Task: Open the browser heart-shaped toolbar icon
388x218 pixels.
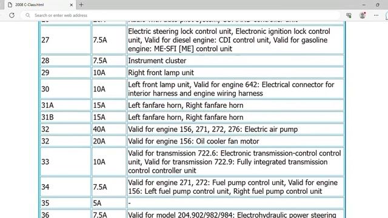Action: [349, 15]
